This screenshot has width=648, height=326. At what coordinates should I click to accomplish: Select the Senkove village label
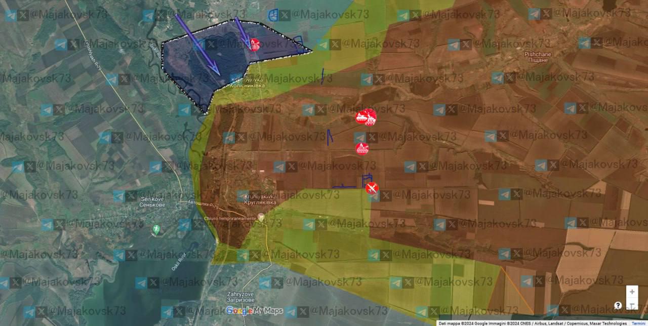(x=152, y=202)
